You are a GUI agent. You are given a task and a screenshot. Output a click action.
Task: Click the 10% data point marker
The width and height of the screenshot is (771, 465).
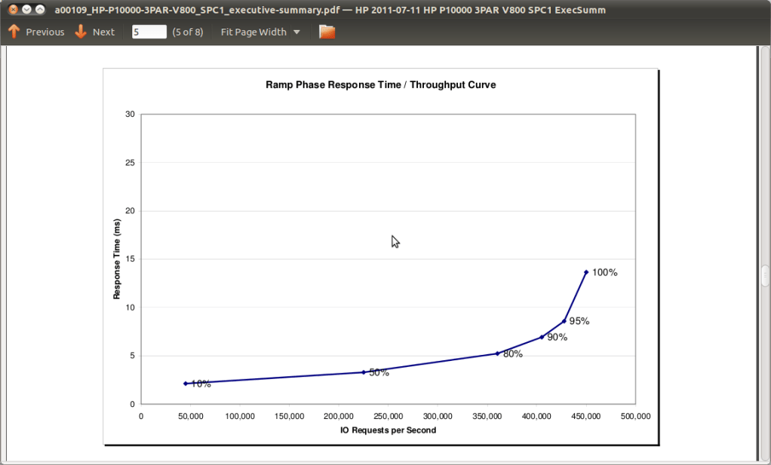click(186, 384)
